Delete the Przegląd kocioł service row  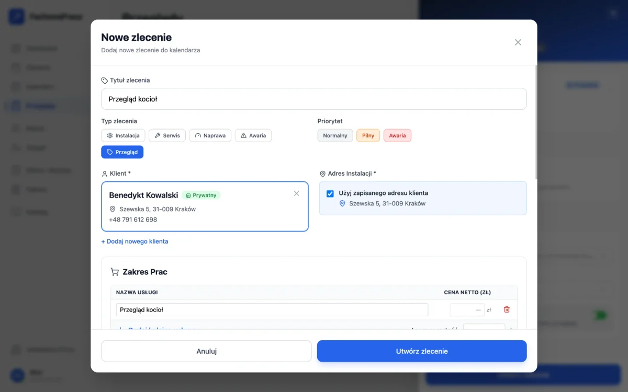coord(507,309)
